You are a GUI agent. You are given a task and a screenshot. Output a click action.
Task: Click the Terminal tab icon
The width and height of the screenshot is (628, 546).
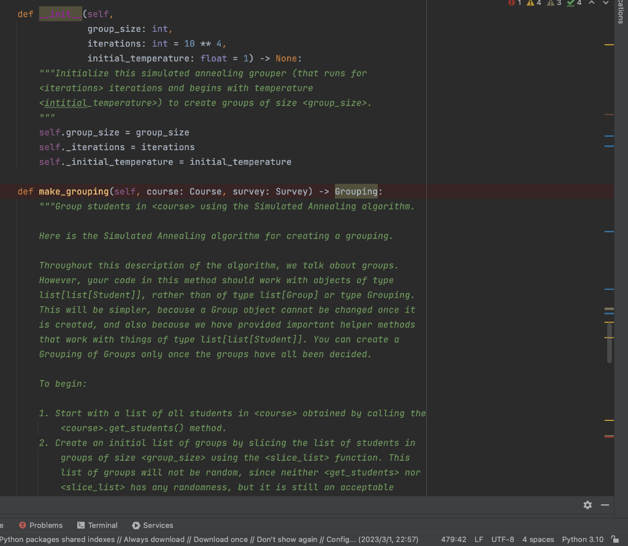pyautogui.click(x=81, y=525)
